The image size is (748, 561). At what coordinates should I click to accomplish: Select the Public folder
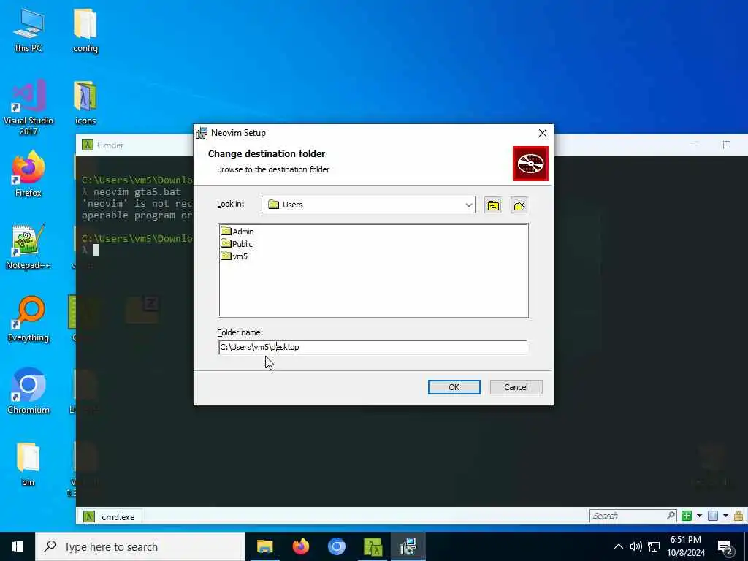coord(237,244)
